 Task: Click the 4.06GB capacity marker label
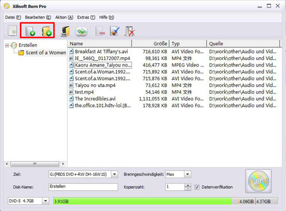point(246,201)
